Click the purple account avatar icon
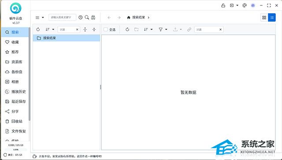Viewport: 282px width, 160px height. 253,5
